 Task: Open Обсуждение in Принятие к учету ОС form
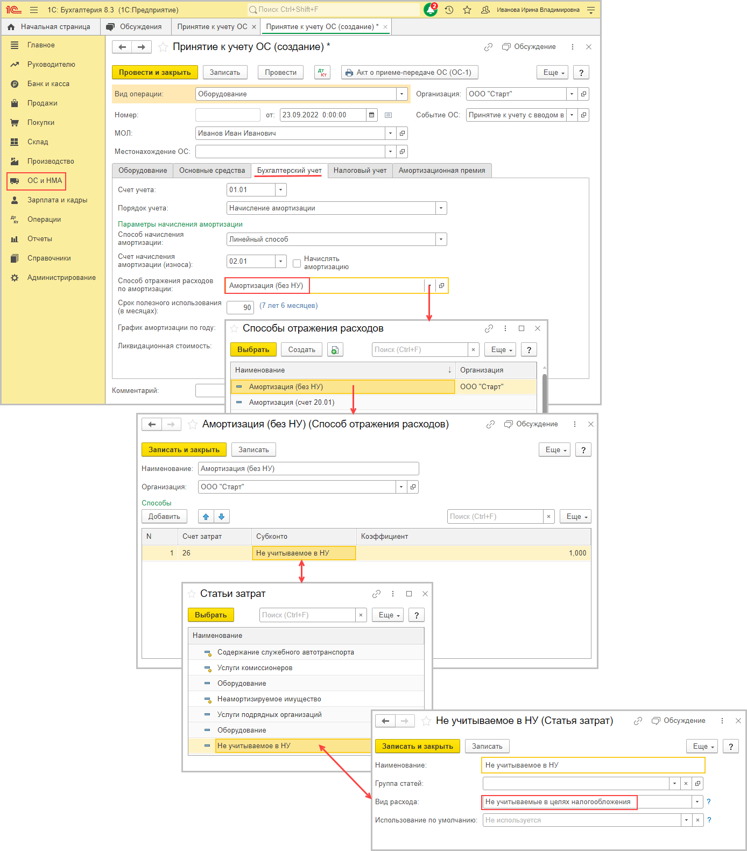click(x=529, y=47)
